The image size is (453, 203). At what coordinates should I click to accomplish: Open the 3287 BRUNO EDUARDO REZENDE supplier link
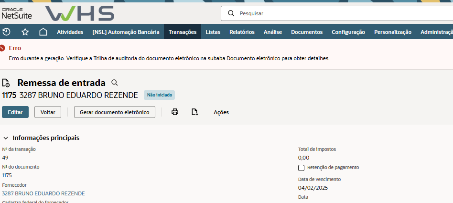tap(43, 193)
